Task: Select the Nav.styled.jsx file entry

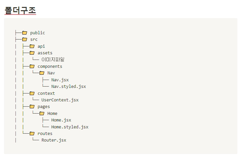Action: [x=68, y=87]
